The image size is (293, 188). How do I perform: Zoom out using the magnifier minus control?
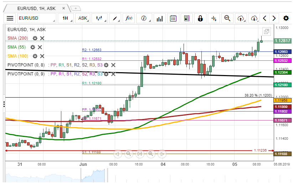(129, 154)
